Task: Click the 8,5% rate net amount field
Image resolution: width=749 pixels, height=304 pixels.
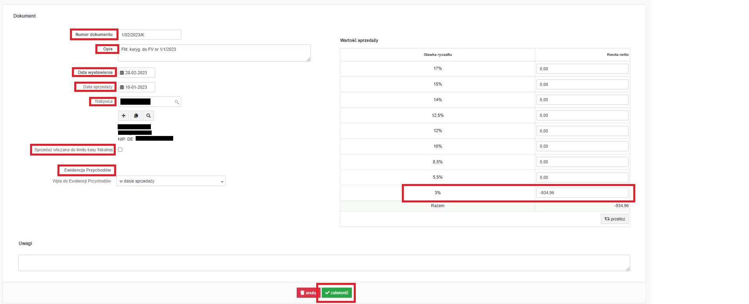Action: [582, 162]
